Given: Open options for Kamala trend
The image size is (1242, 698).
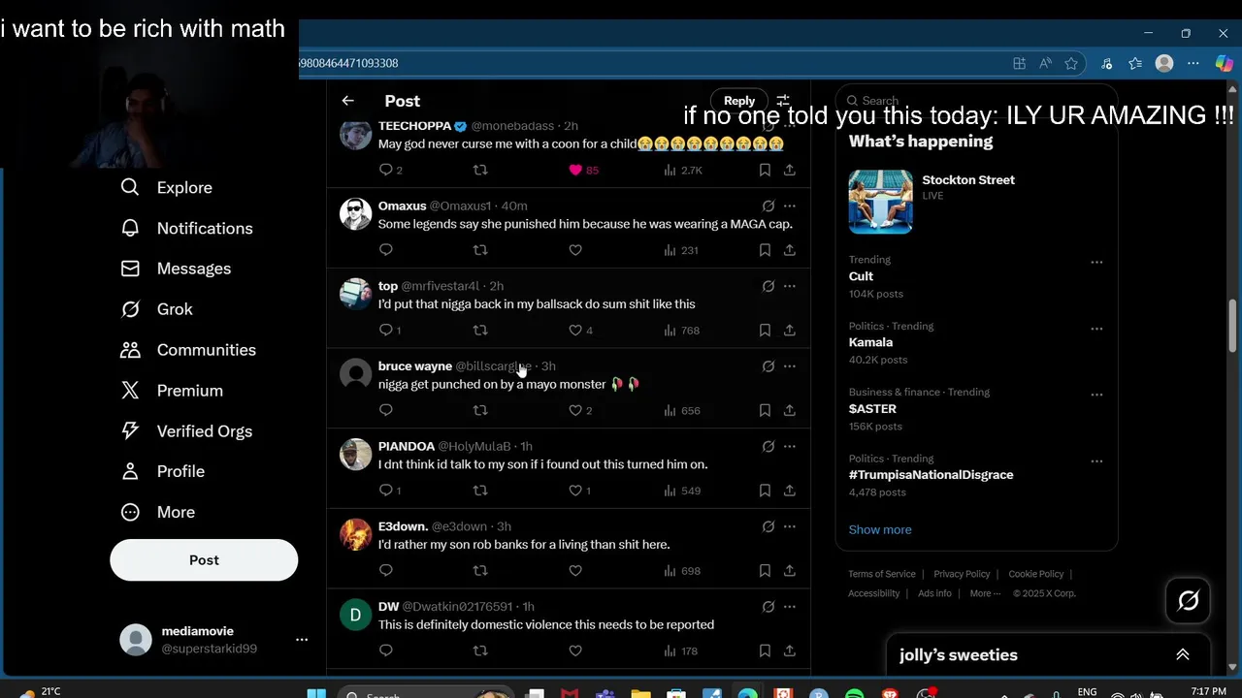Looking at the screenshot, I should tap(1096, 329).
